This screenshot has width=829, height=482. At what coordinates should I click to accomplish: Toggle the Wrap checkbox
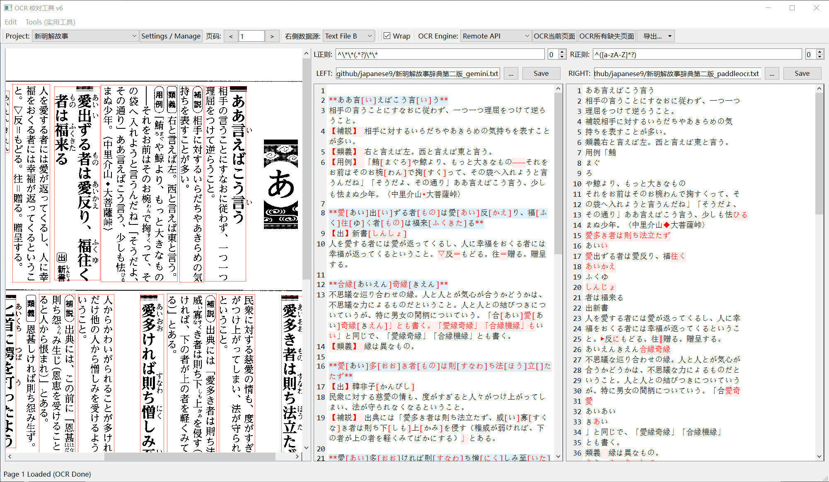387,36
